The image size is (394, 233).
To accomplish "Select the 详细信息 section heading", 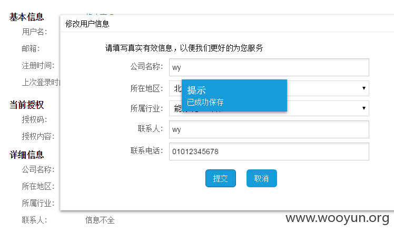I will [27, 155].
